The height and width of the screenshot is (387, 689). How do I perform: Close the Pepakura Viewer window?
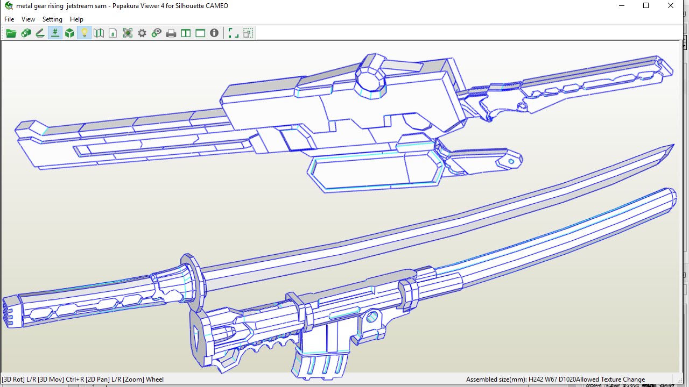(x=671, y=6)
